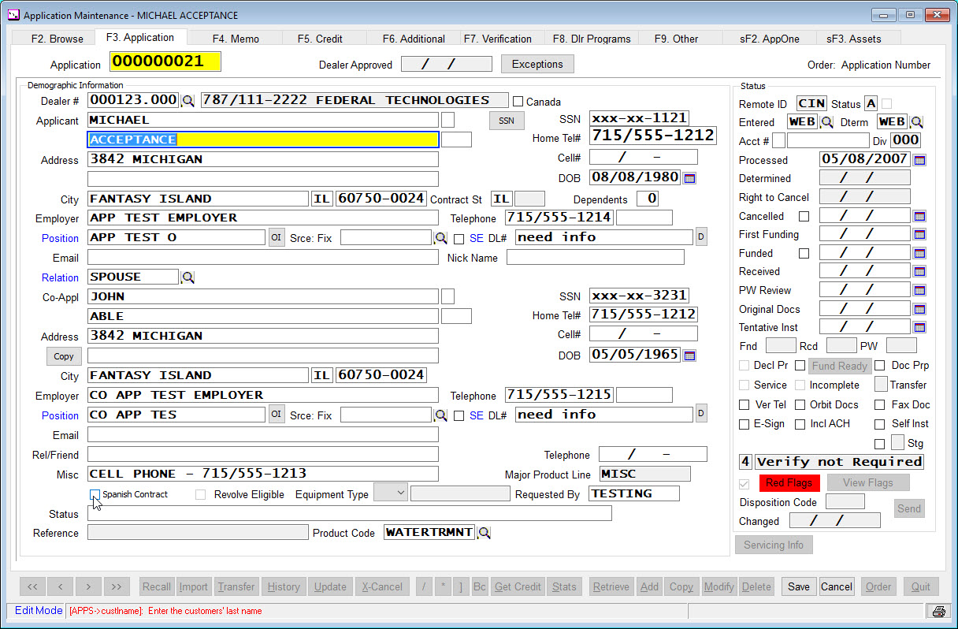Screen dimensions: 958x629
Task: Click the Red Flags button
Action: [789, 483]
